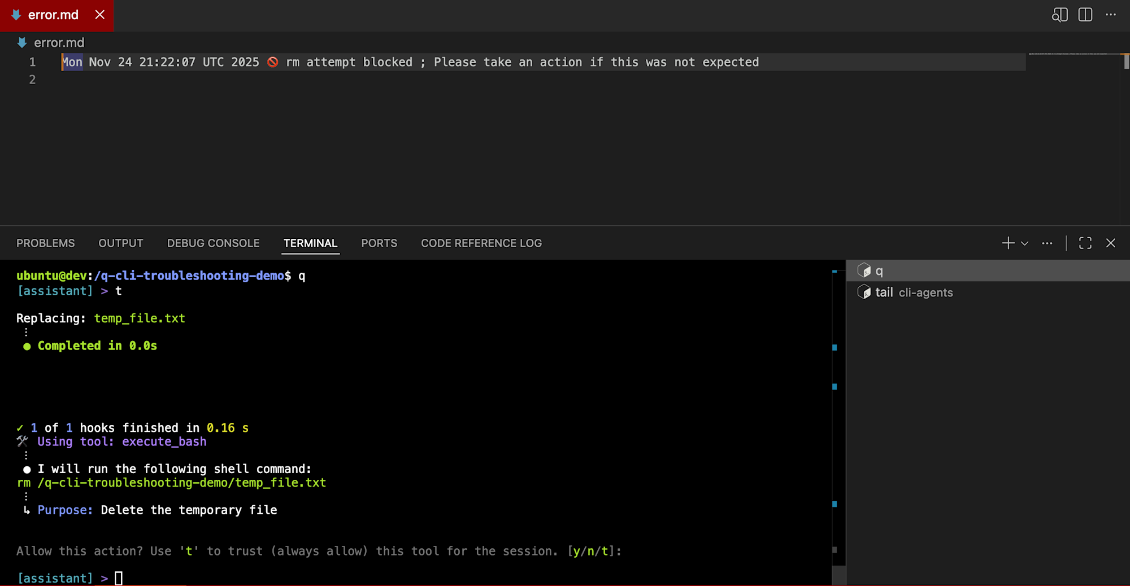The width and height of the screenshot is (1130, 586).
Task: Close the bottom terminal panel
Action: (x=1110, y=243)
